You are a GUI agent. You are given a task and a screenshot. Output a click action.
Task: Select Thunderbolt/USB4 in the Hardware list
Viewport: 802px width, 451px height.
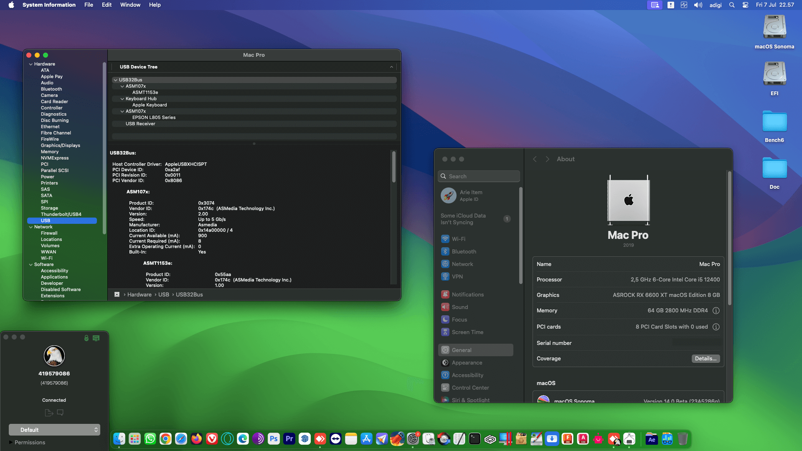point(61,215)
